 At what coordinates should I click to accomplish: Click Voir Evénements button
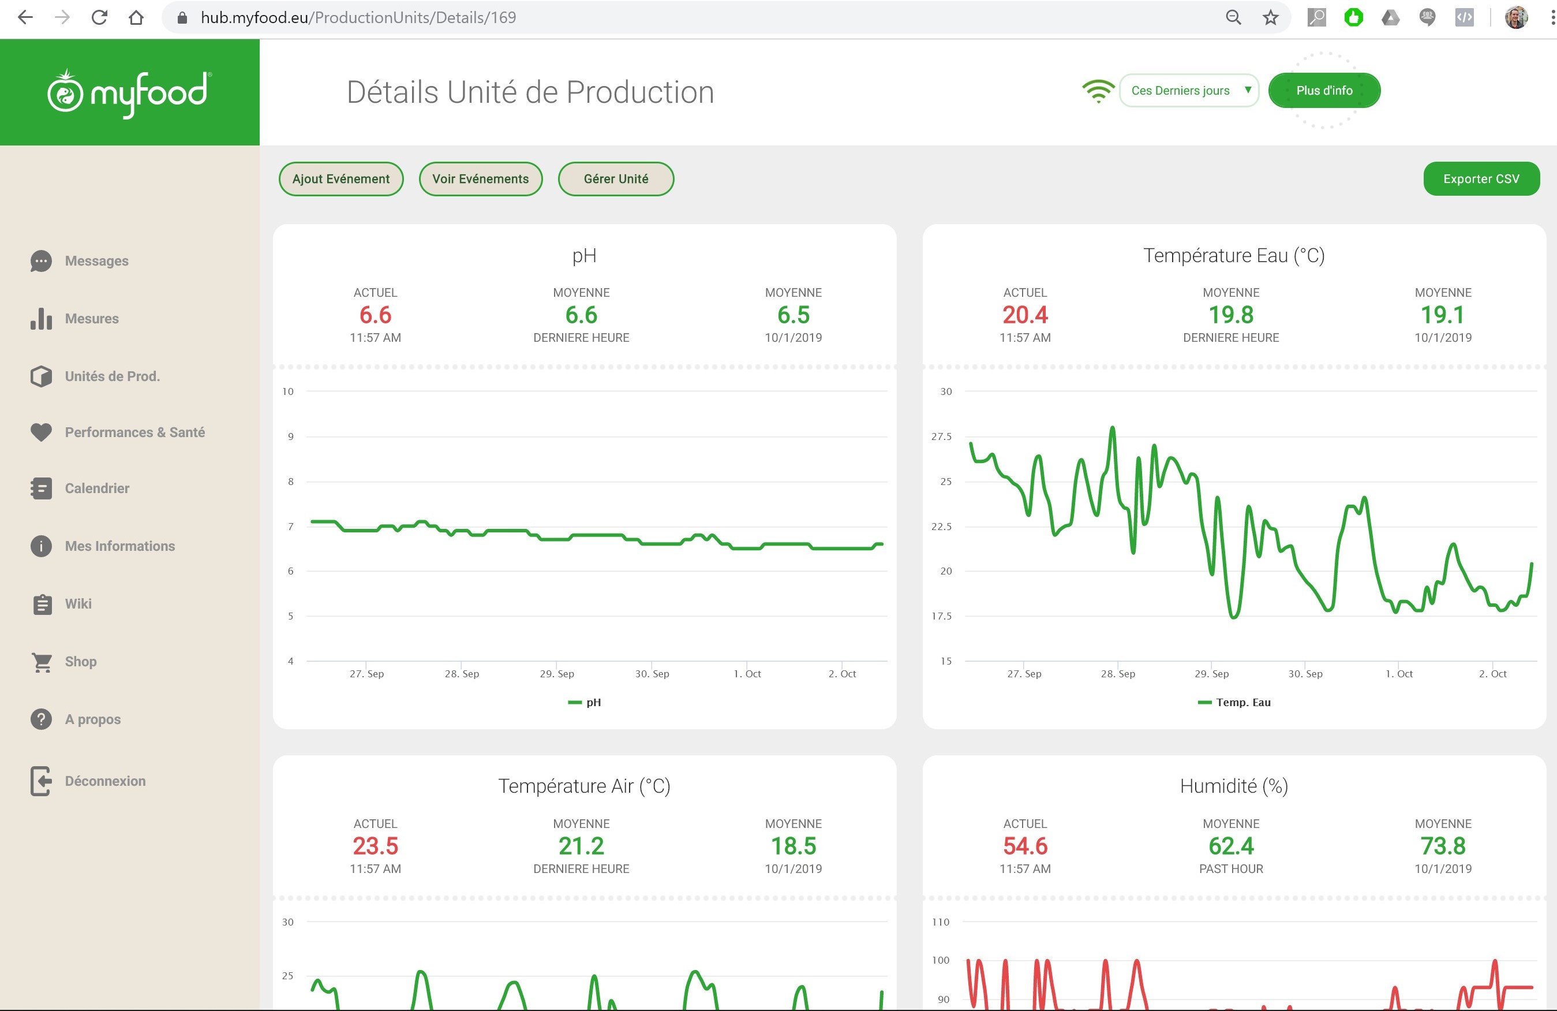point(480,180)
